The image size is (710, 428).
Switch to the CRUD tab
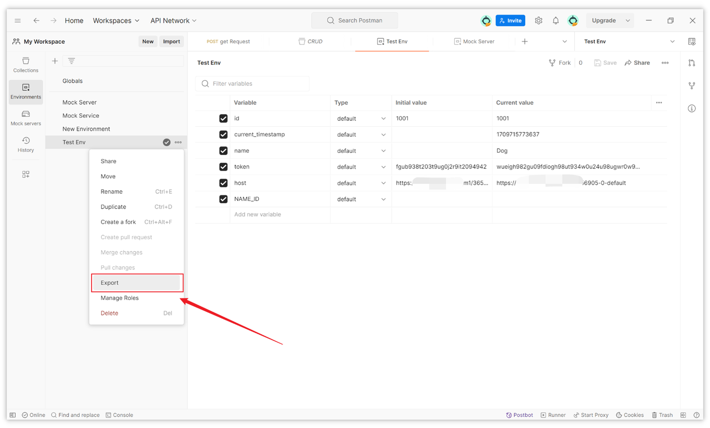point(311,42)
